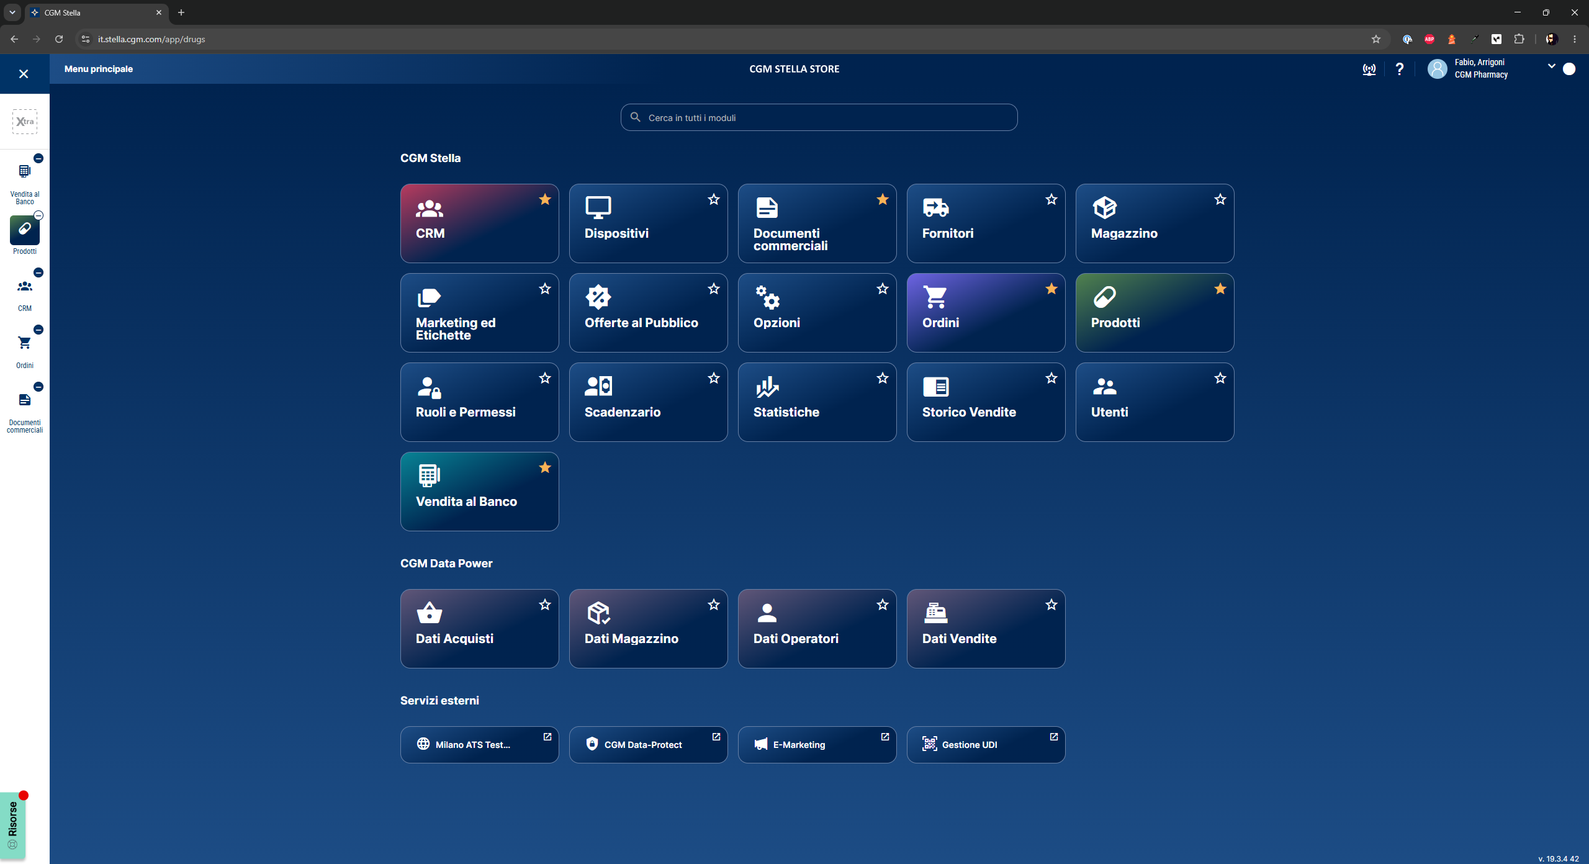
Task: Click the user avatar icon
Action: (1437, 68)
